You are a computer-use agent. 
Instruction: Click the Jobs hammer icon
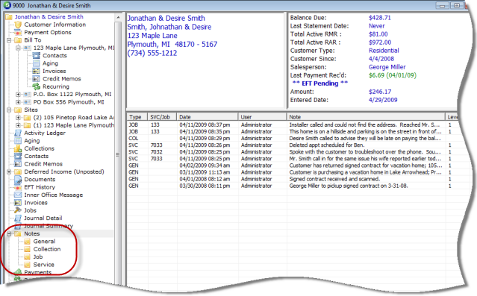[x=18, y=210]
